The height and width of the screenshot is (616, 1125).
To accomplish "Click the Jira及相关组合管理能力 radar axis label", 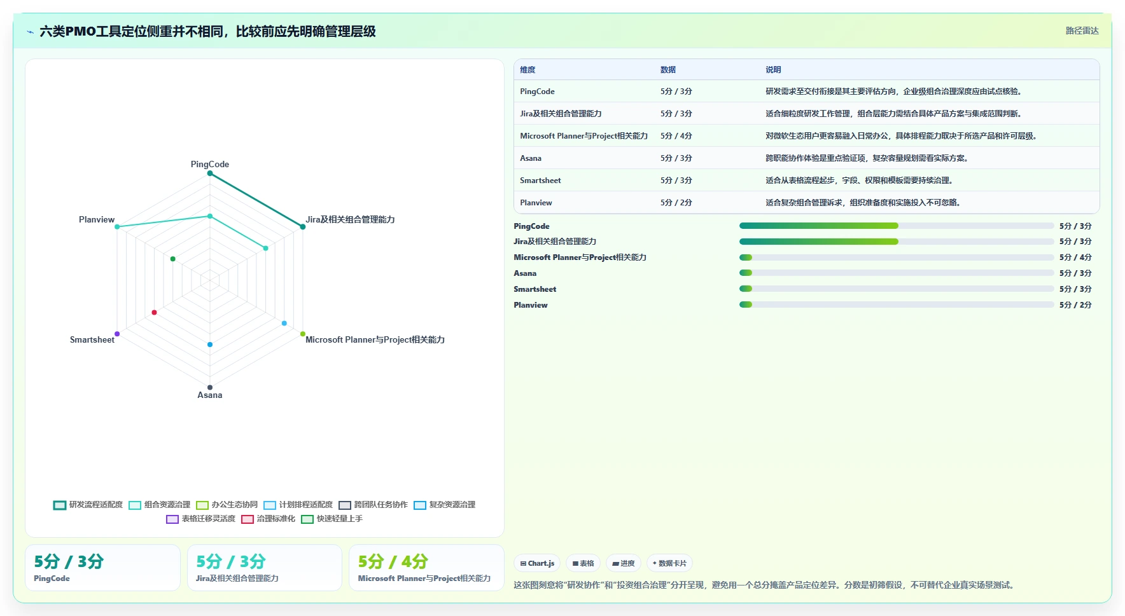I will pyautogui.click(x=350, y=219).
